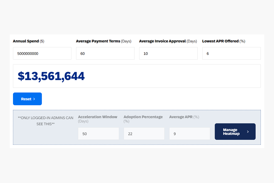274x183 pixels.
Task: Click the Lowest APR Offered heading
Action: click(x=220, y=41)
